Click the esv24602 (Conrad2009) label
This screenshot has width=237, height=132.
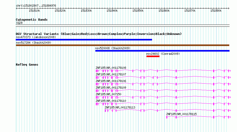pyautogui.click(x=163, y=54)
